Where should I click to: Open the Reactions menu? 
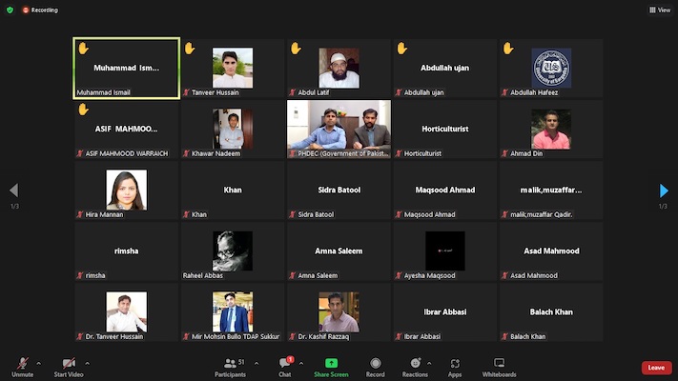click(x=415, y=366)
